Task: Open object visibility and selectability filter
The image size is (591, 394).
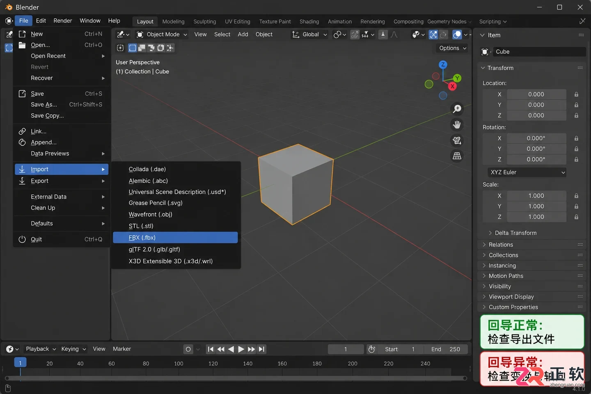Action: 418,34
